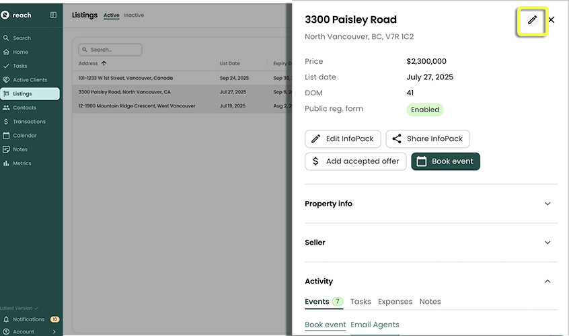569x336 pixels.
Task: Open Calendar in the sidebar
Action: [25, 136]
